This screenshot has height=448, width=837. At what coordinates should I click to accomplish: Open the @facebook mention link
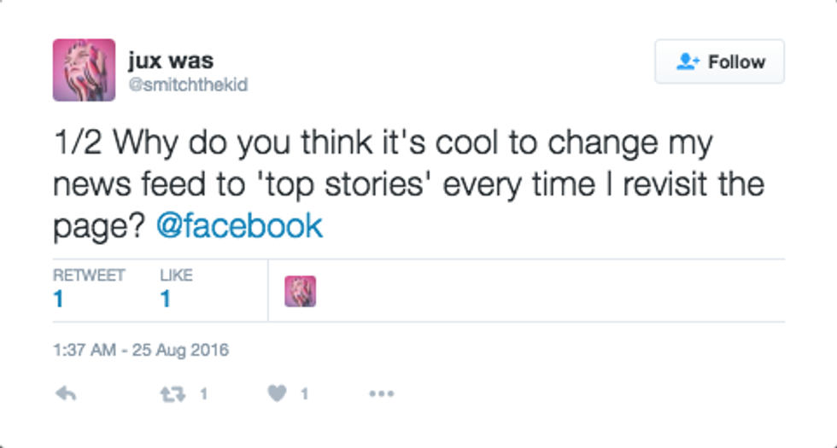click(239, 226)
